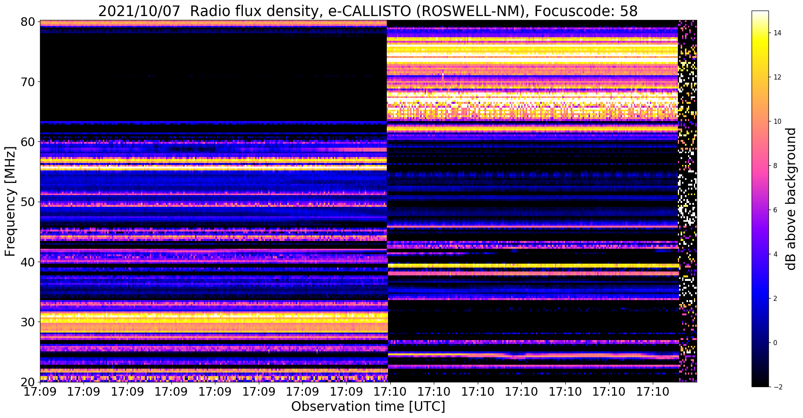
Task: Click the 40 tick on the frequency axis
Action: (27, 262)
